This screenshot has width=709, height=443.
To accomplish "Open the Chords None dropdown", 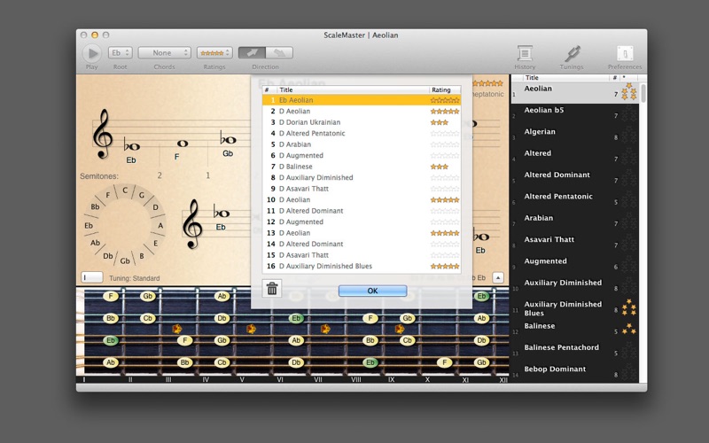I will click(x=164, y=53).
